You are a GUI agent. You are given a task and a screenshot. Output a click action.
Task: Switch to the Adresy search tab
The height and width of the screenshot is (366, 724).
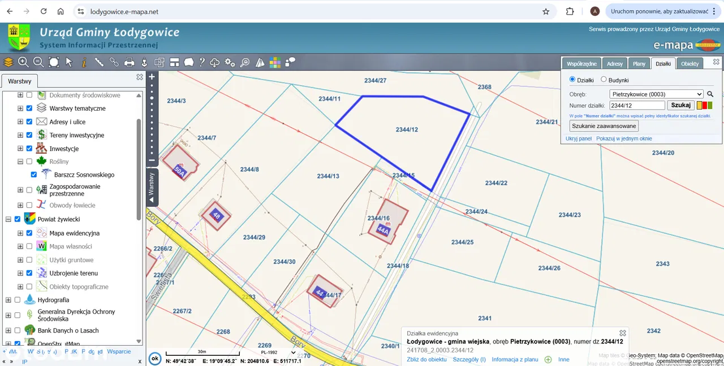614,64
